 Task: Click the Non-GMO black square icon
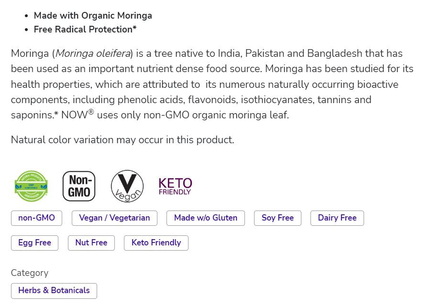(x=79, y=186)
